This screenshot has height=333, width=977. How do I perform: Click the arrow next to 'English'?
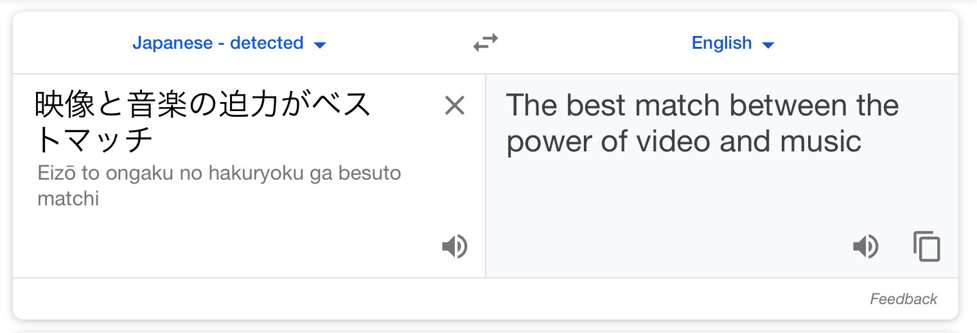(768, 45)
